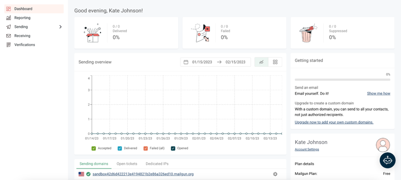Toggle the Opened legend checkbox
The height and width of the screenshot is (180, 401).
(173, 148)
